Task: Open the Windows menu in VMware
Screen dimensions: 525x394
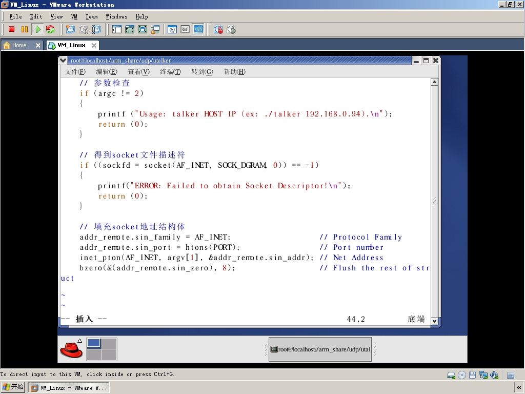Action: click(116, 16)
